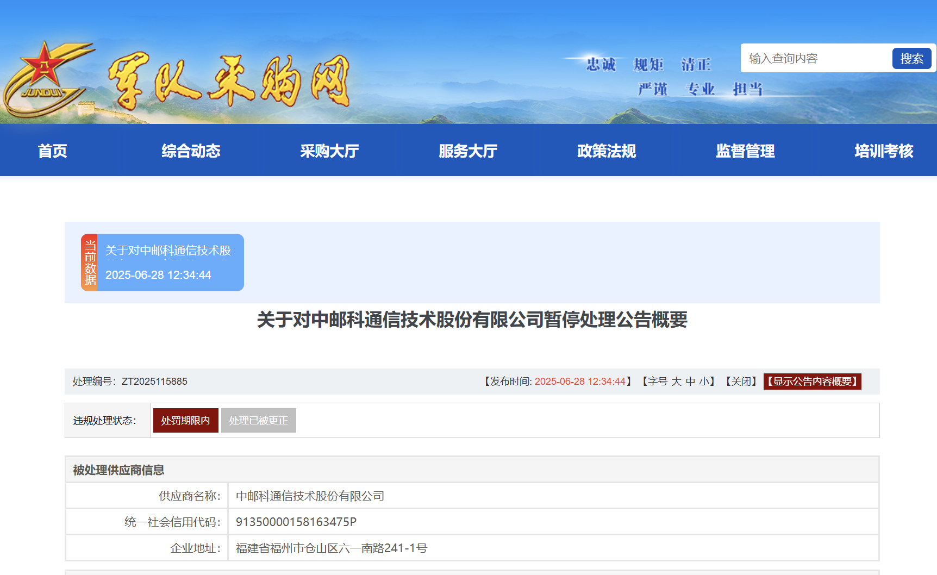
Task: Click the 供应商名称 label
Action: pos(190,496)
